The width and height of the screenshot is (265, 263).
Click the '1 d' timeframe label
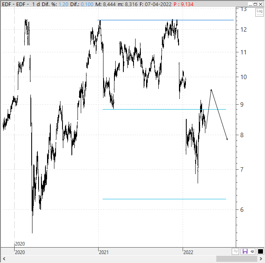36,4
